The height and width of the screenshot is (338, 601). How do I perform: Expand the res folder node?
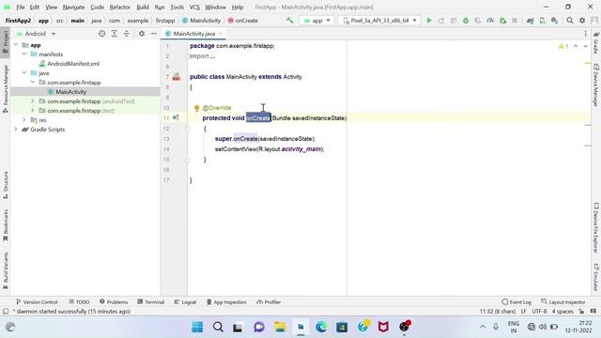click(x=24, y=119)
